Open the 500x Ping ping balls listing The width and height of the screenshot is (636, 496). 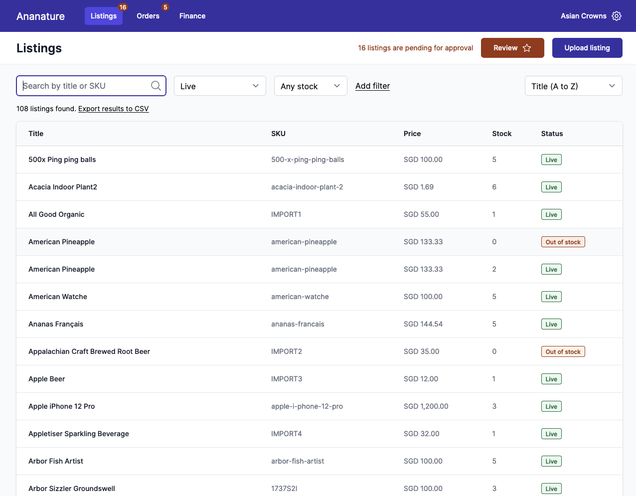(62, 160)
